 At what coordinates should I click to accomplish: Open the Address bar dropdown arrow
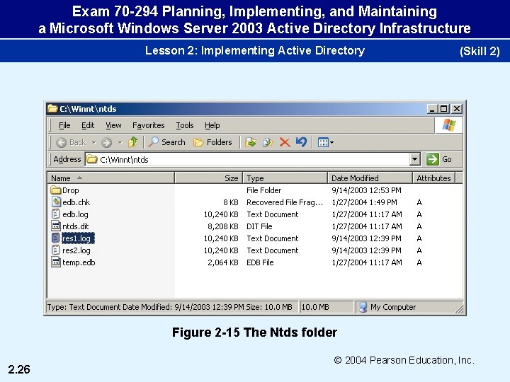pos(414,159)
